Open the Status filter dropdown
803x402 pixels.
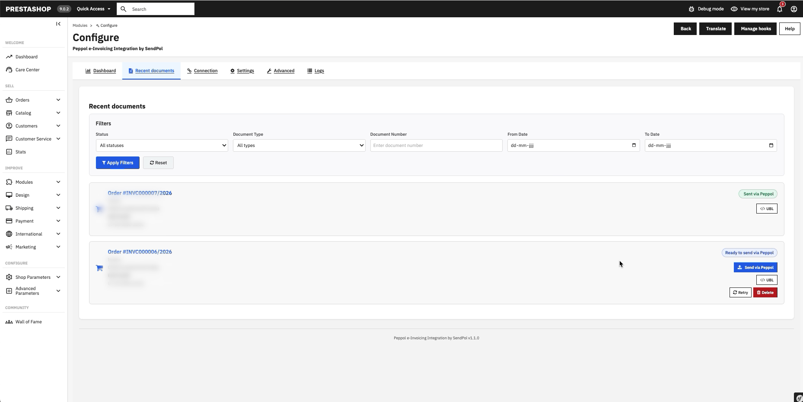click(162, 145)
